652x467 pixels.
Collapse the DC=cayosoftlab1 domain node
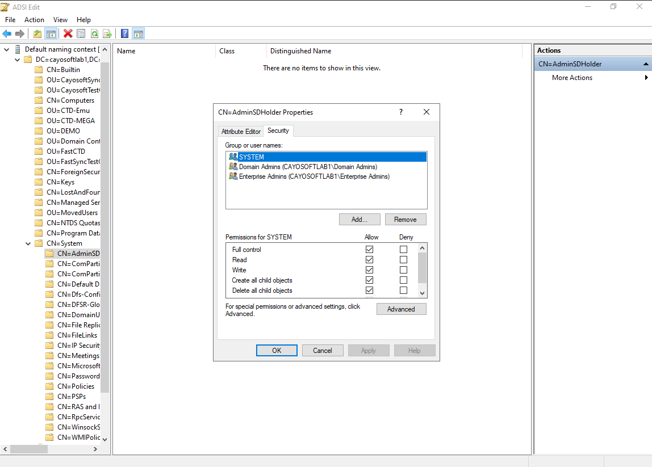(17, 60)
